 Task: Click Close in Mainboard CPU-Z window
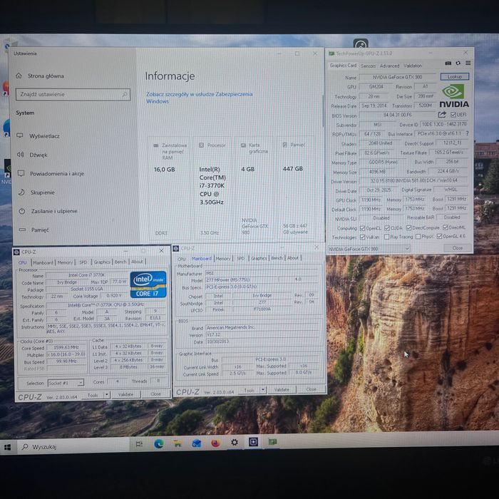point(311,389)
